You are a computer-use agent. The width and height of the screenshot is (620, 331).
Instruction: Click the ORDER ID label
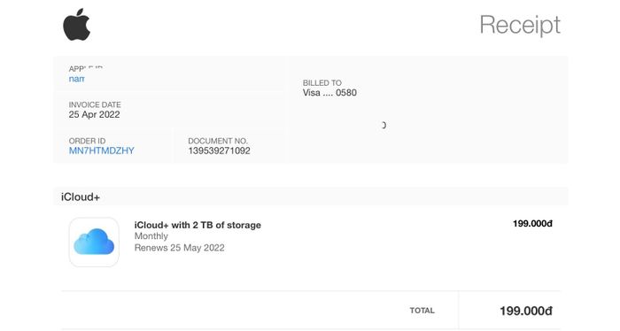coord(88,141)
